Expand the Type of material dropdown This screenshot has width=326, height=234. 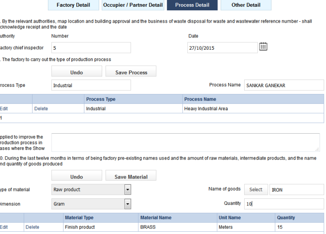coord(128,190)
